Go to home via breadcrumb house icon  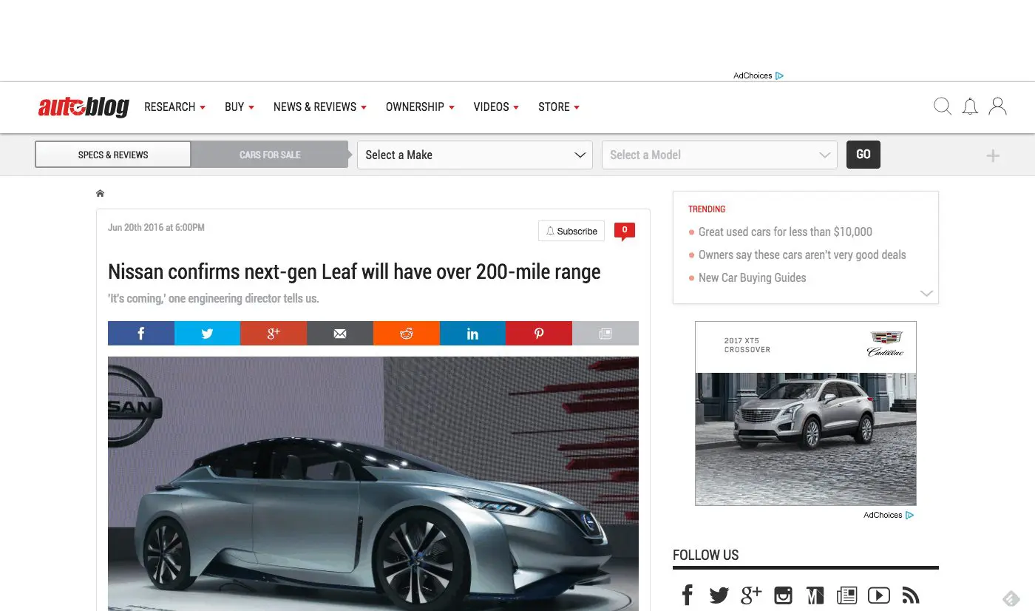100,194
